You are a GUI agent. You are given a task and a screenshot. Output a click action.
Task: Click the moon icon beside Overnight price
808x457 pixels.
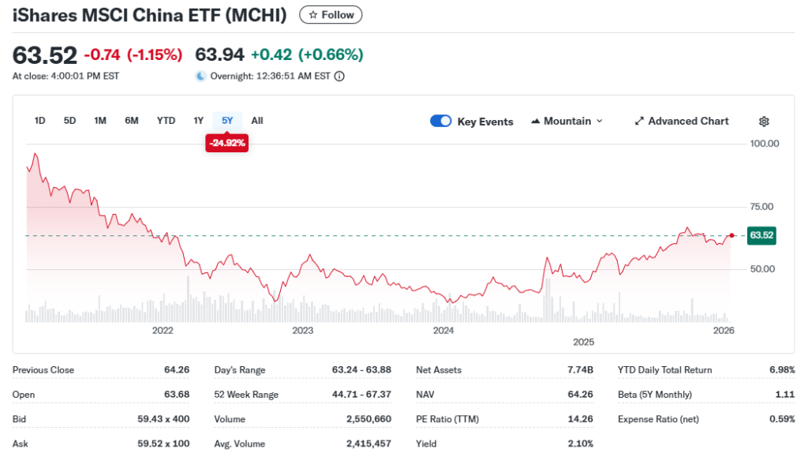click(200, 76)
